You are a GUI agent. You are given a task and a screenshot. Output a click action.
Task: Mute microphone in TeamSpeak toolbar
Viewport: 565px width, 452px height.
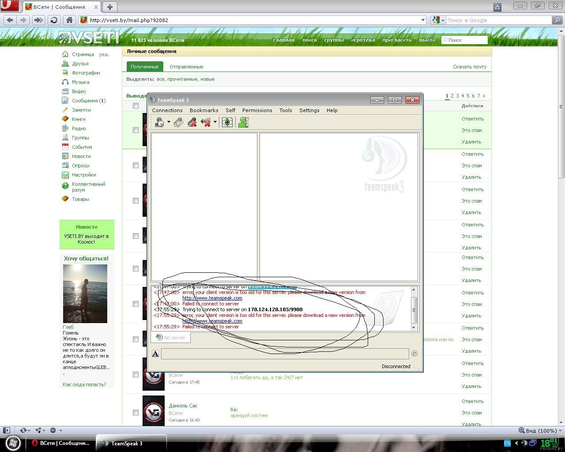tap(192, 122)
